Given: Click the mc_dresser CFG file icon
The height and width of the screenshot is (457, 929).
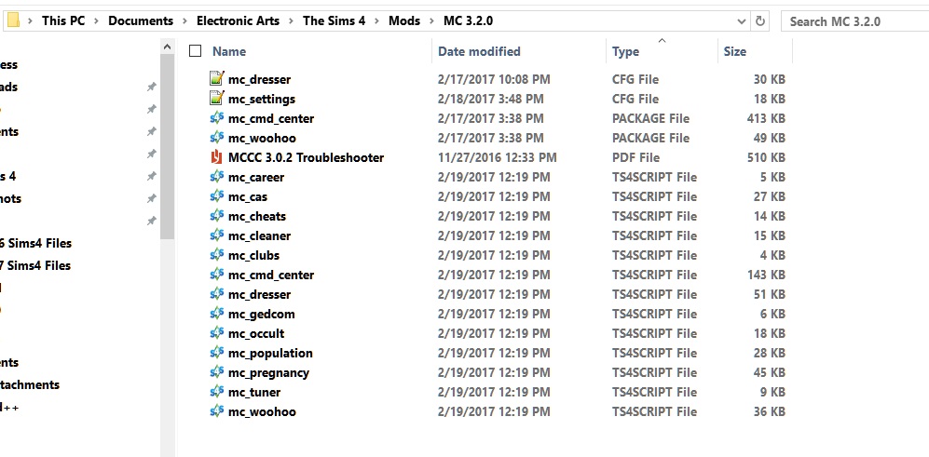Looking at the screenshot, I should tap(217, 79).
